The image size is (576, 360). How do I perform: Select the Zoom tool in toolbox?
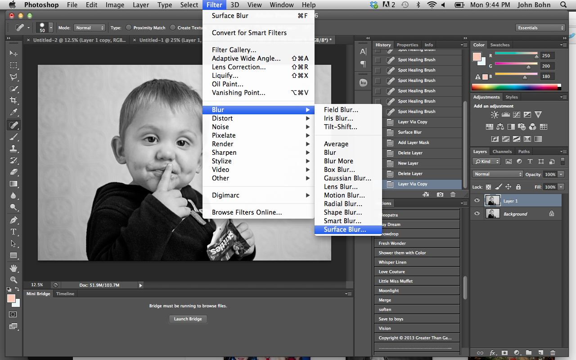point(13,279)
